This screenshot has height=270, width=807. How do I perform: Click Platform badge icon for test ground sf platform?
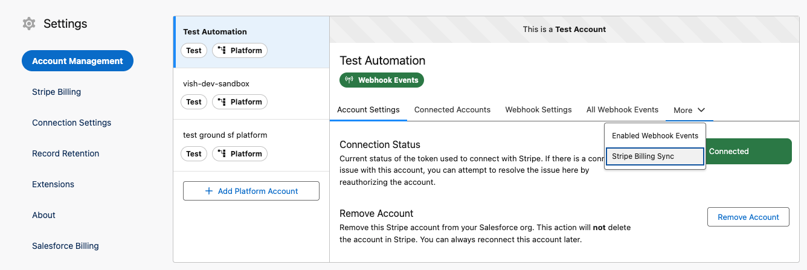[222, 154]
